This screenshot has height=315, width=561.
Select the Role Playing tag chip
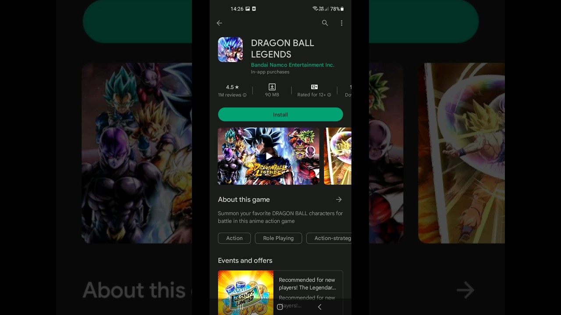(x=278, y=238)
